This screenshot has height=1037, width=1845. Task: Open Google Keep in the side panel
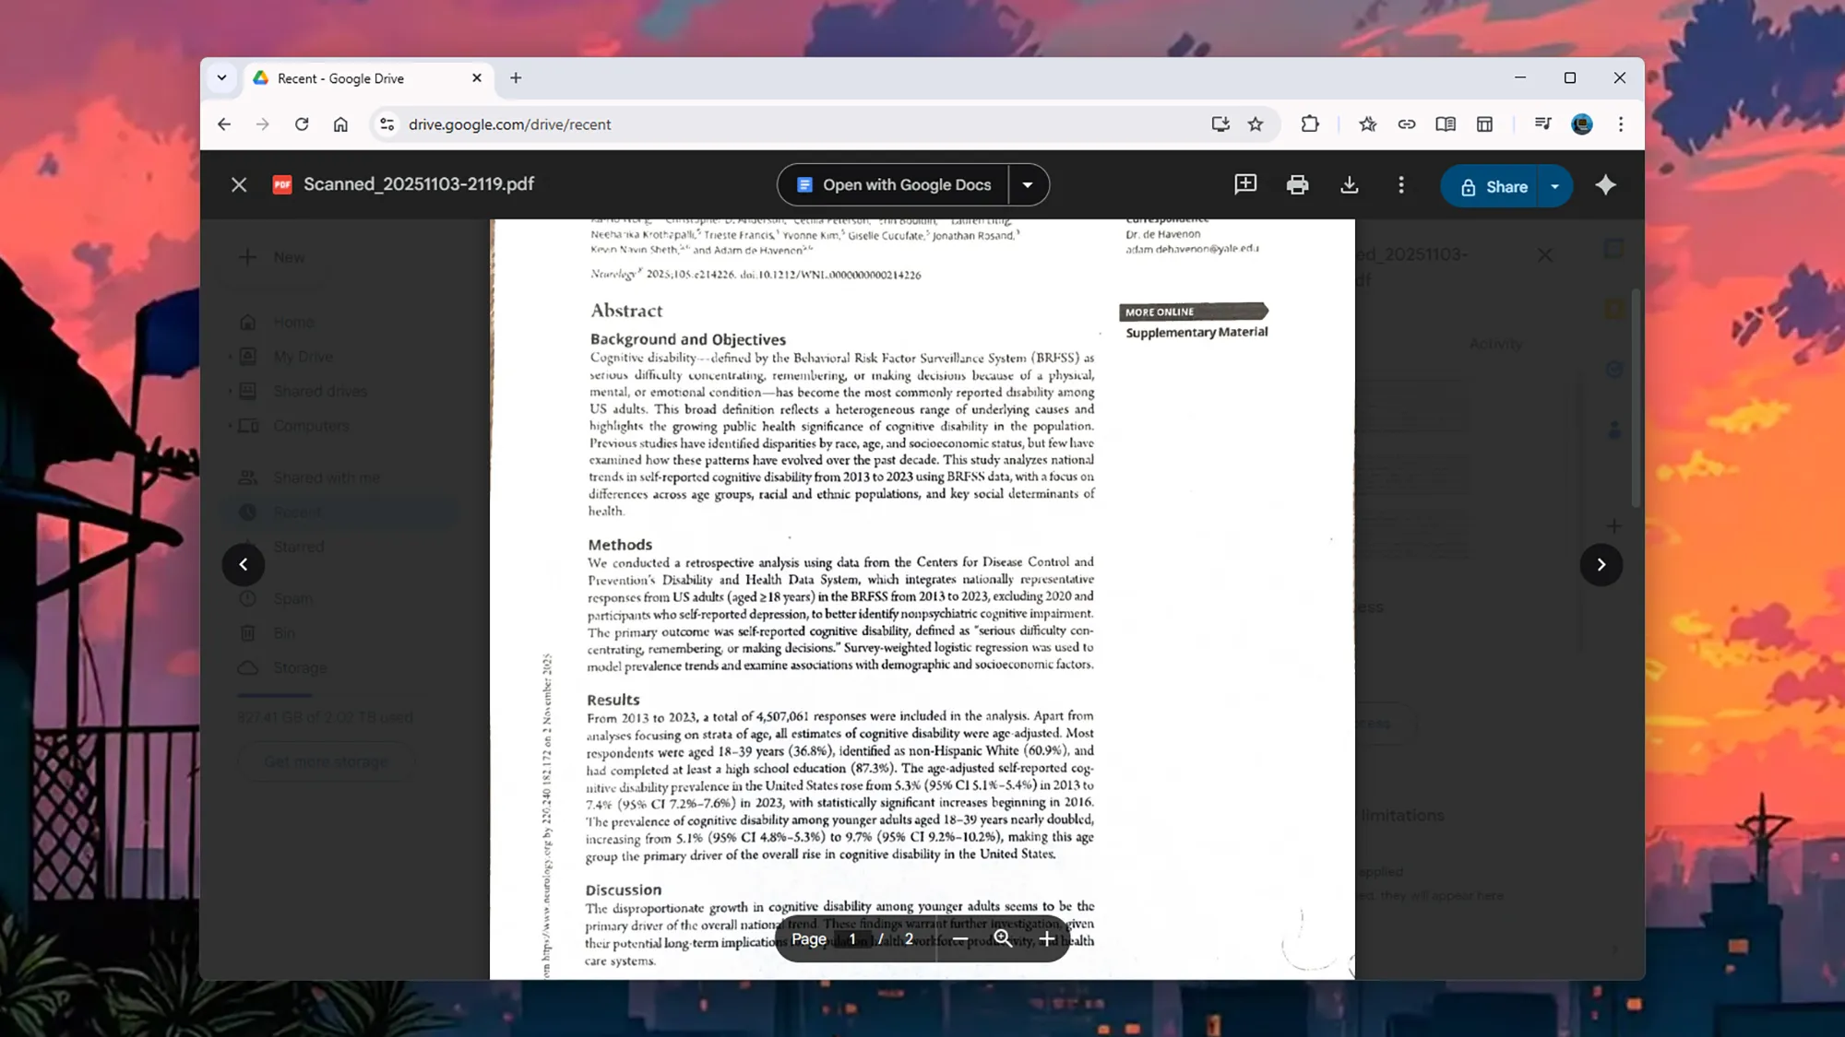(1613, 310)
